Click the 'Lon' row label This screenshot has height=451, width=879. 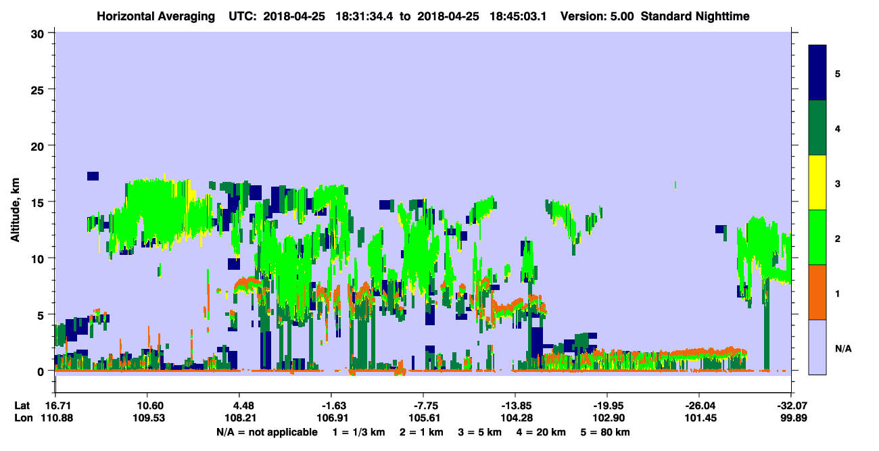click(22, 418)
